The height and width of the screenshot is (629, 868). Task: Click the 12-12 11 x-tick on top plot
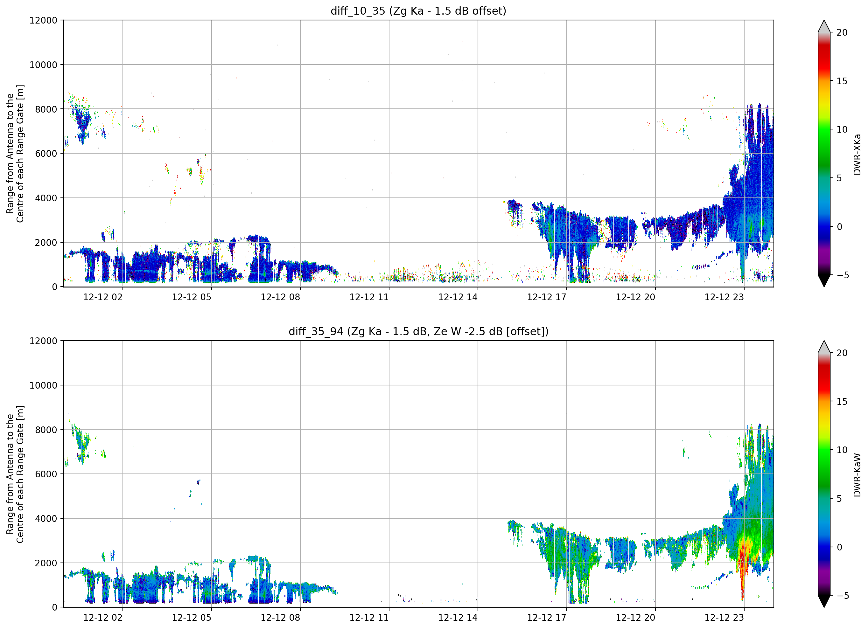tap(369, 297)
